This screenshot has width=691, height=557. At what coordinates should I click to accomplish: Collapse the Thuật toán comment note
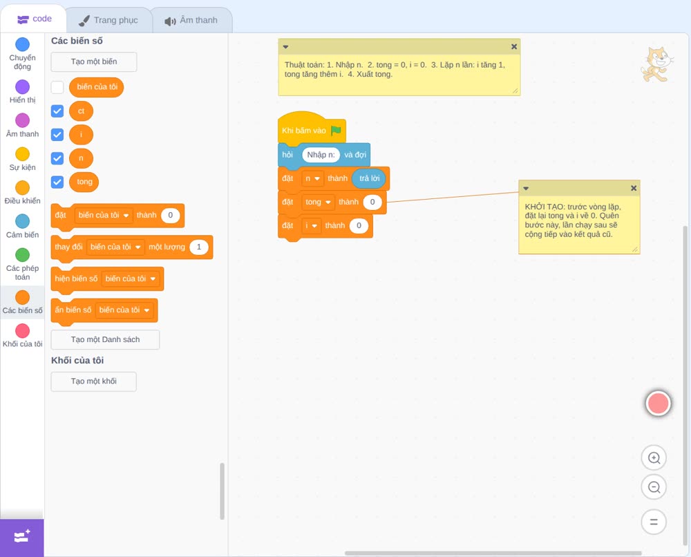[285, 47]
